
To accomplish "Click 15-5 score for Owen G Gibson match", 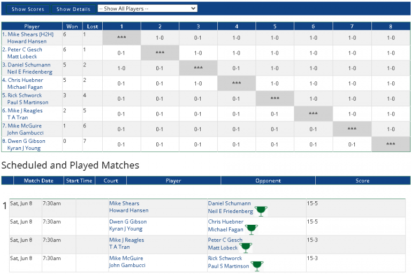I will tap(312, 222).
